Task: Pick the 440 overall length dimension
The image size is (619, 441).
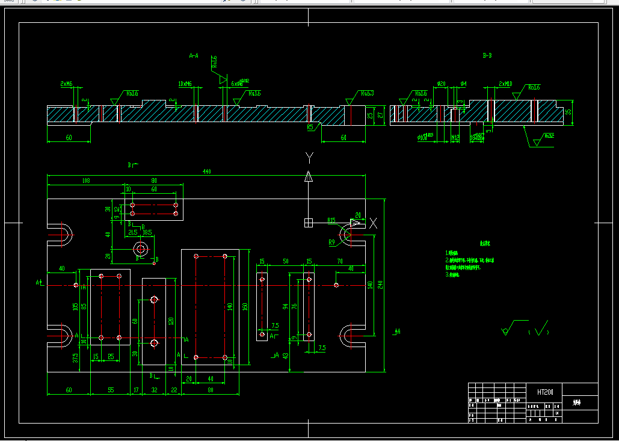Action: pos(207,171)
